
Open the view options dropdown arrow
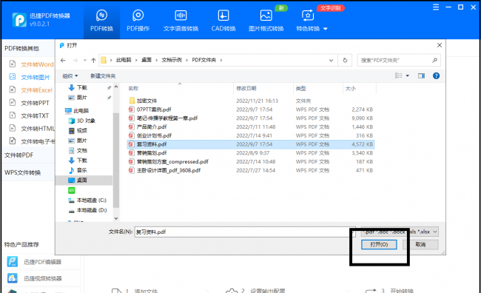point(408,75)
